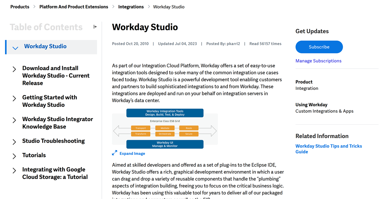The height and width of the screenshot is (199, 386).
Task: Click the Get Updates heading
Action: pyautogui.click(x=312, y=31)
